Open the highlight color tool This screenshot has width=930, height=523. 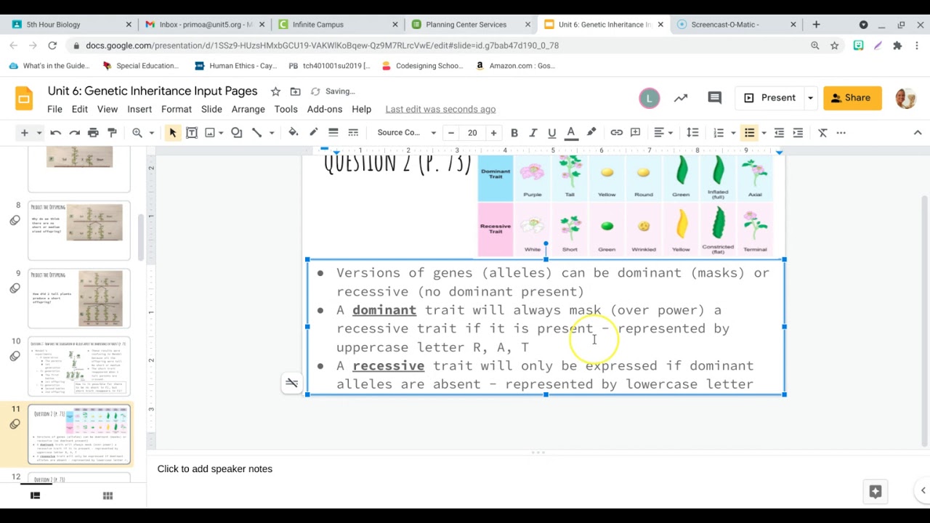point(591,133)
